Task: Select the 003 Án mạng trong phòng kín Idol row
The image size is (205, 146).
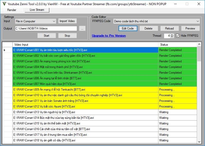Action: [x=85, y=61]
